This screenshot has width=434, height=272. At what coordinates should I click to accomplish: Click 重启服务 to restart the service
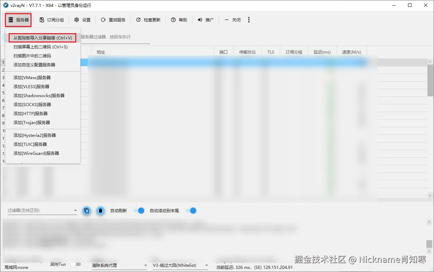[x=113, y=20]
